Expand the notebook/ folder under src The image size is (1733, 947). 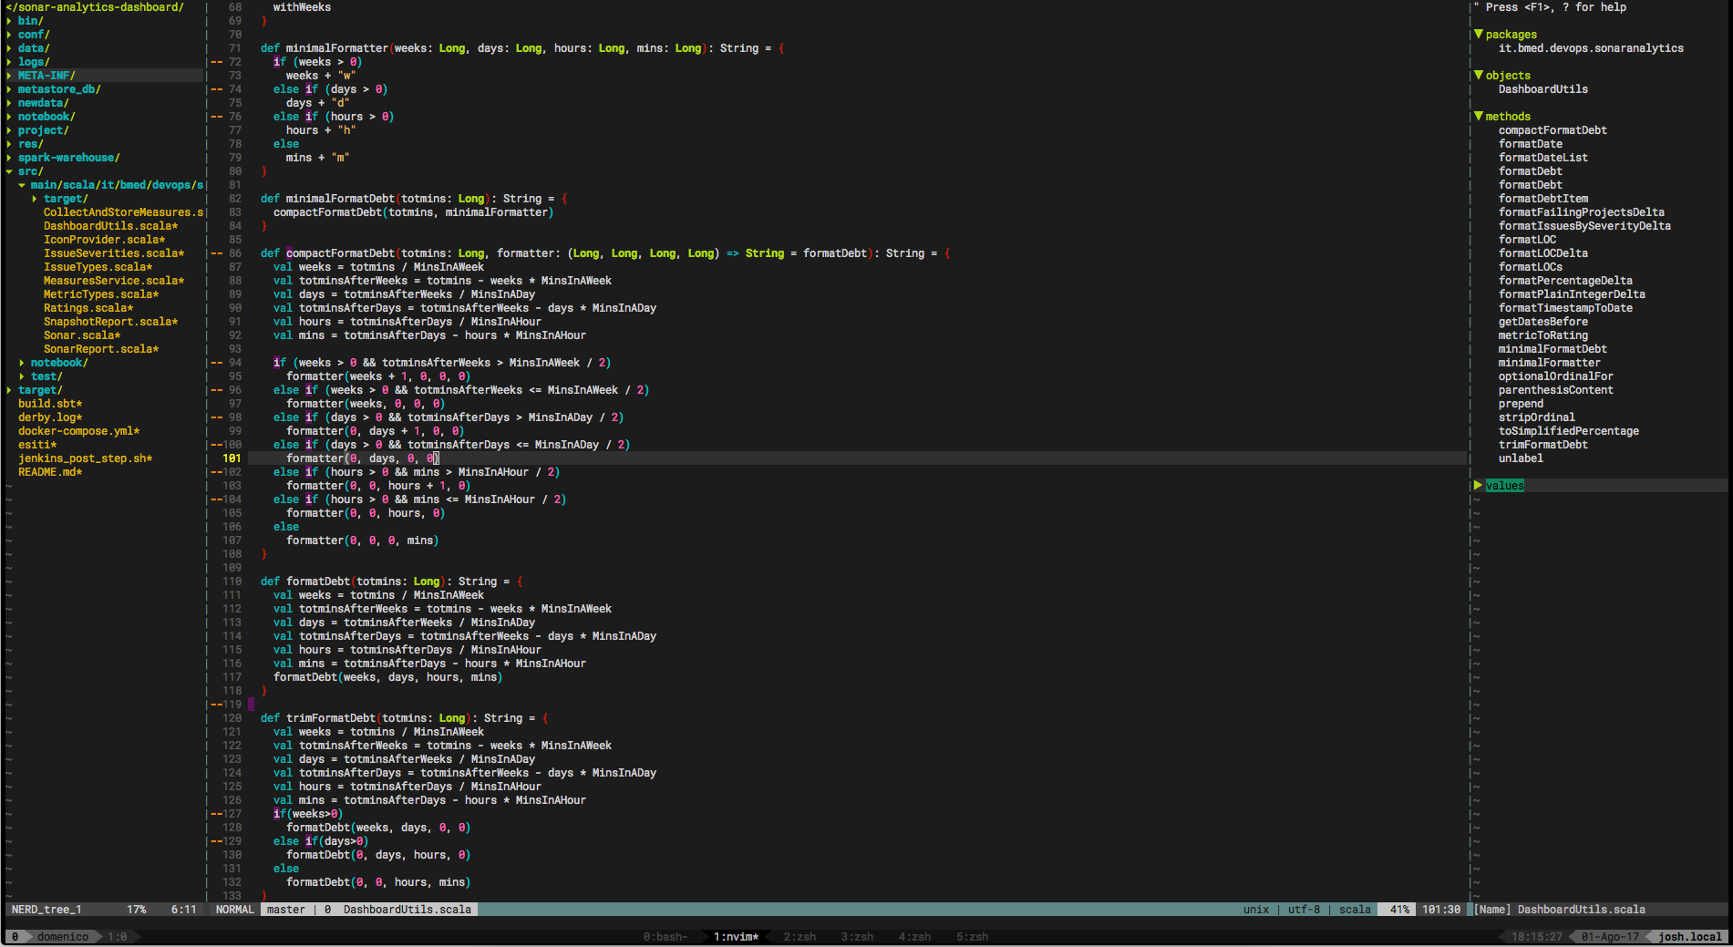tap(22, 363)
